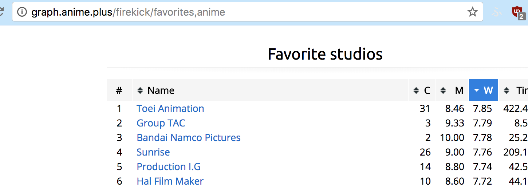Screen dimensions: 528x189
Task: Click the 7.85 weighted score cell for Toei
Action: point(482,109)
